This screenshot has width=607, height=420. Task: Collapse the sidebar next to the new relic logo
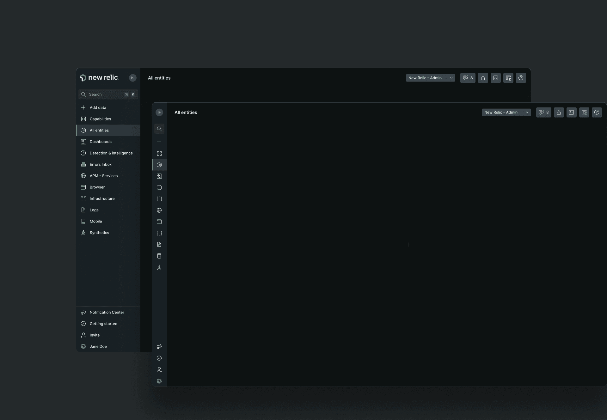tap(133, 78)
